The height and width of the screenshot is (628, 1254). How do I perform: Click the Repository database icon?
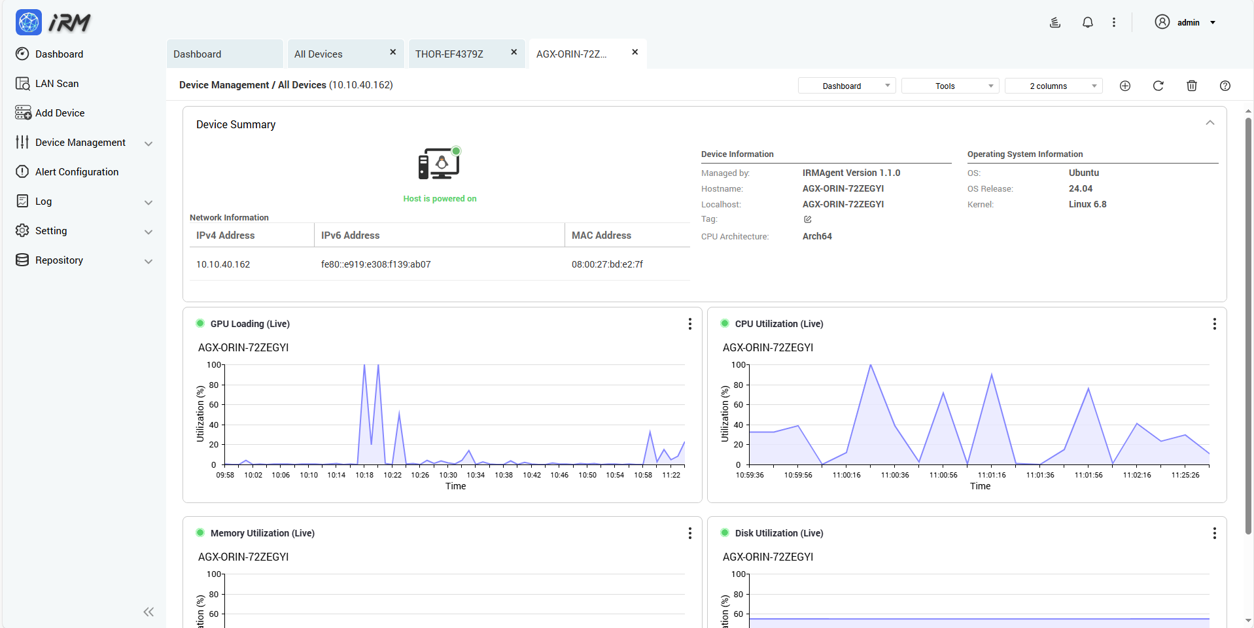[x=22, y=260]
